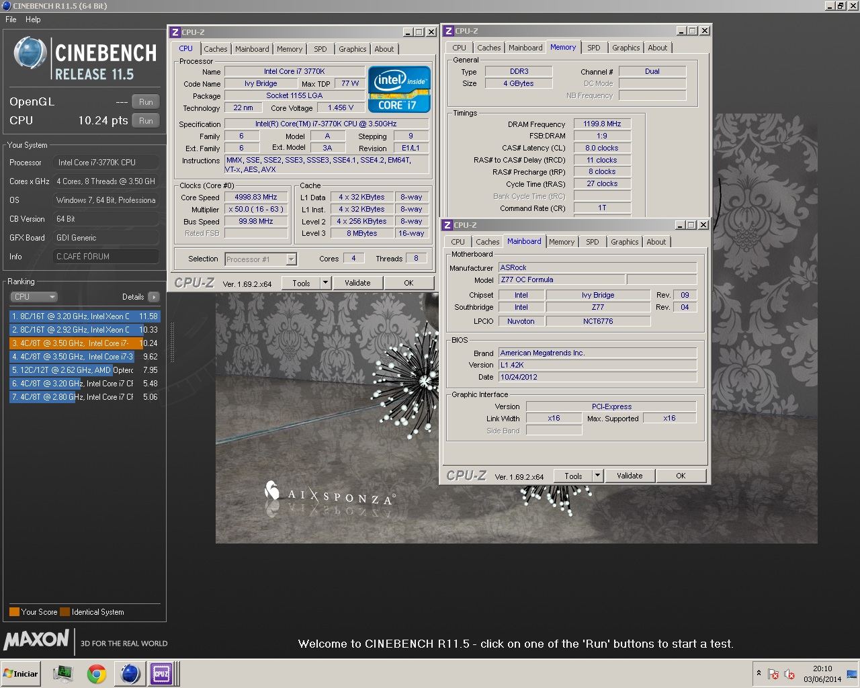Click the Cinebench taskbar icon

point(130,674)
